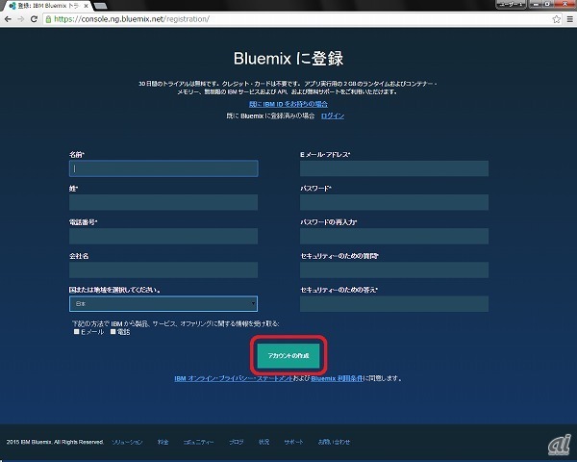
Task: Select the IBM Bluemix registration tab
Action: 48,6
